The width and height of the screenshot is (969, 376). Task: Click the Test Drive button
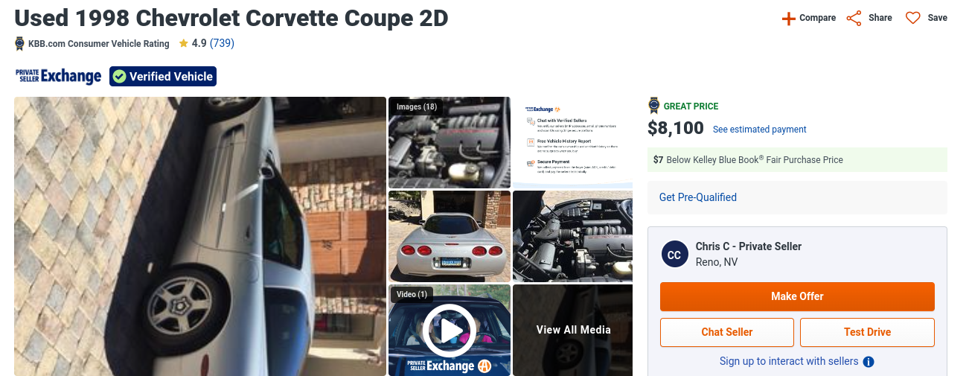867,332
